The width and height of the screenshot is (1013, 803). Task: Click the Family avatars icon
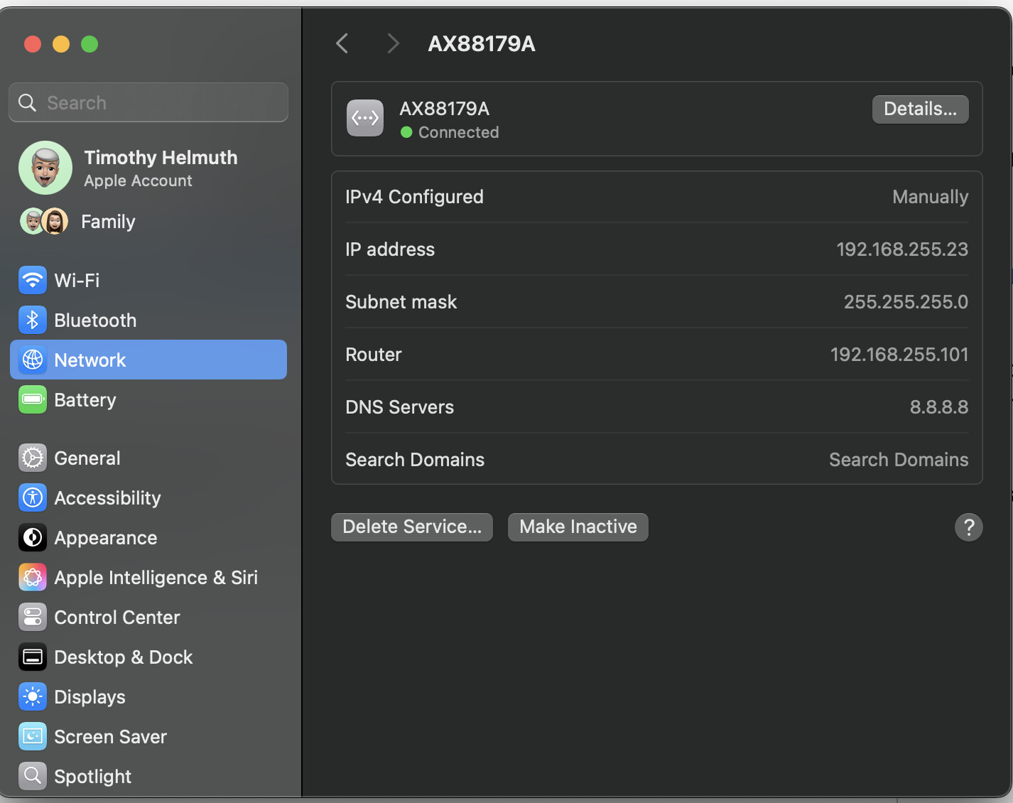click(x=44, y=221)
